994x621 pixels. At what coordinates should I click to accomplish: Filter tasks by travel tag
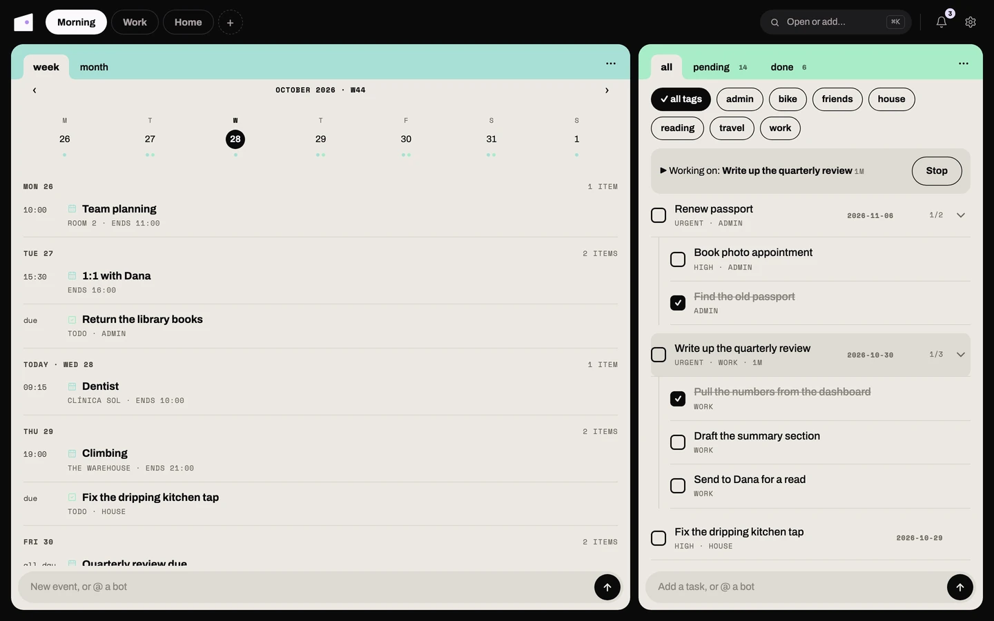click(732, 128)
